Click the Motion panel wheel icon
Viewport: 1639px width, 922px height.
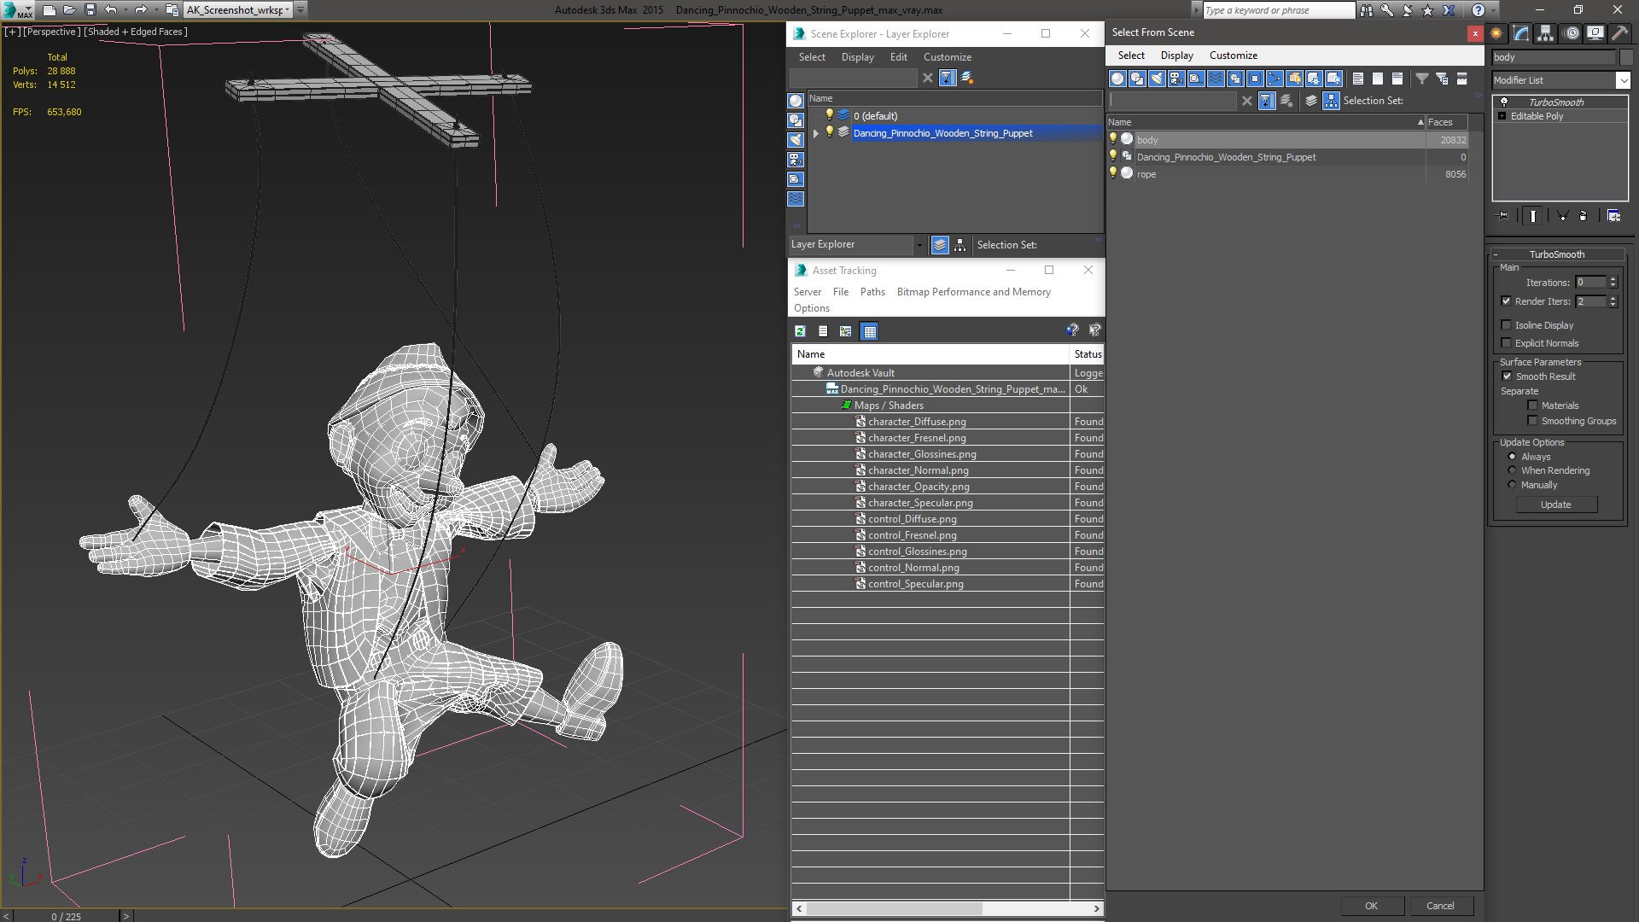click(1571, 33)
